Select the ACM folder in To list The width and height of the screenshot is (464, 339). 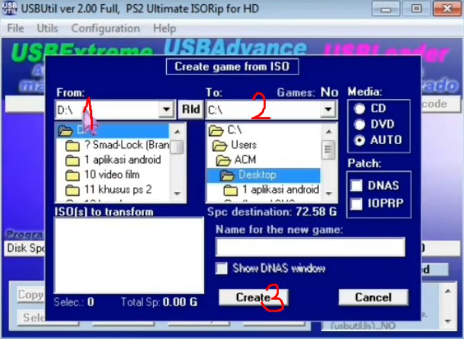click(x=236, y=160)
